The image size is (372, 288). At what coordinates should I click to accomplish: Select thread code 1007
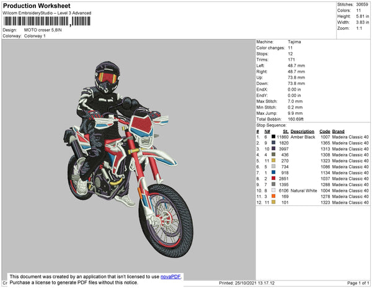(325, 137)
